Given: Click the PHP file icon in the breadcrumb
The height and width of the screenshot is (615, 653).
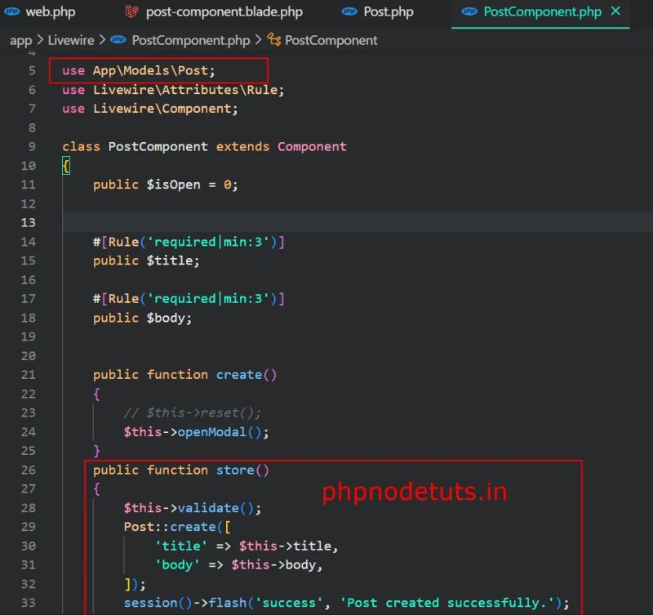Looking at the screenshot, I should [118, 39].
